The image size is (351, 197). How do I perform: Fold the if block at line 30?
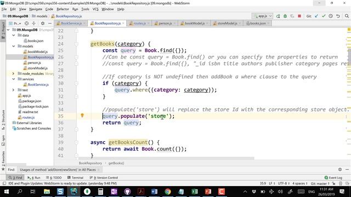click(x=76, y=83)
